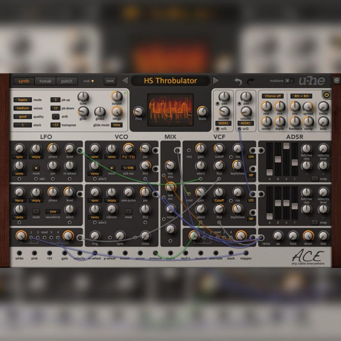Enable snap on the top ADSR

tap(315, 179)
